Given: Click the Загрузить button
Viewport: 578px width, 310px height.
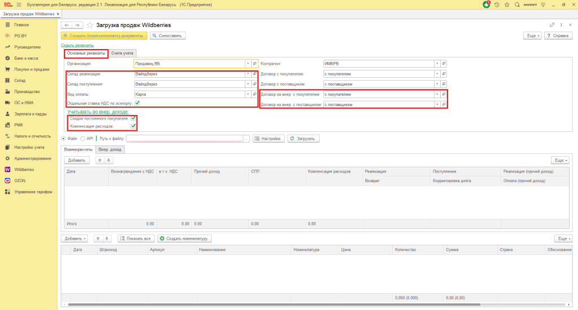Looking at the screenshot, I should coord(304,138).
